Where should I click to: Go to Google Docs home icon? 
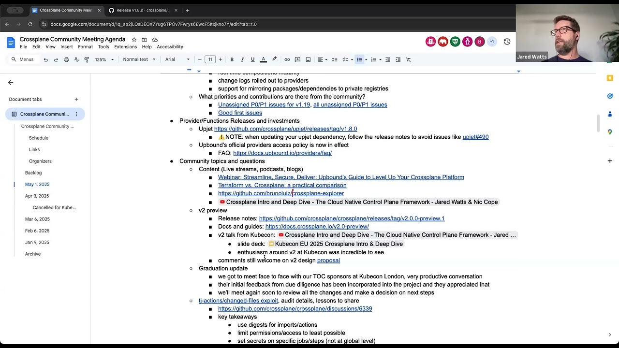(11, 42)
